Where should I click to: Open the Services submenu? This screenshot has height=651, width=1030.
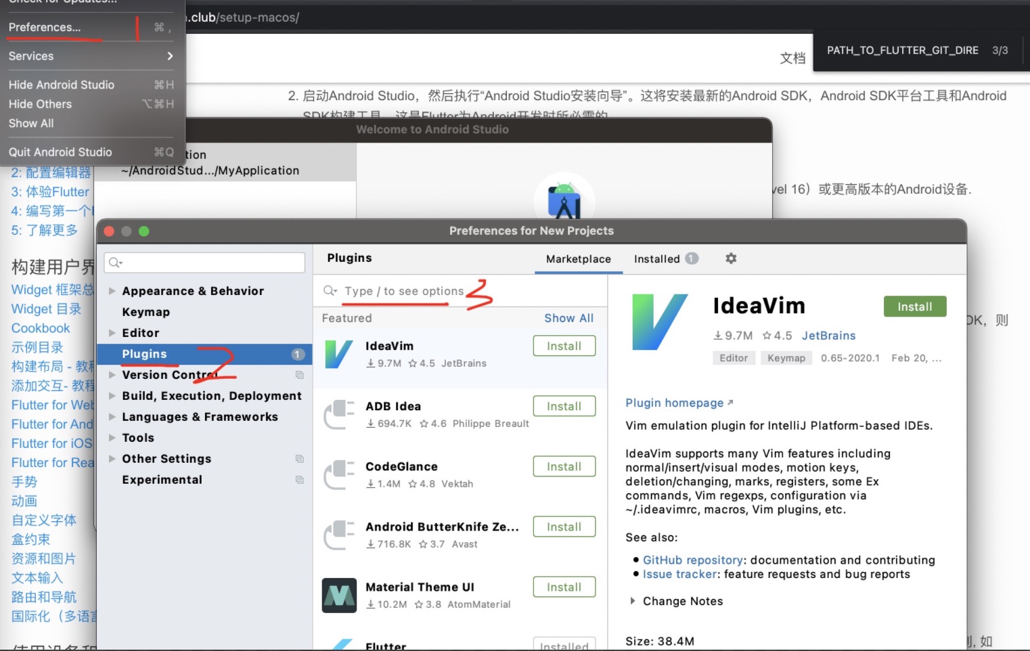[91, 56]
